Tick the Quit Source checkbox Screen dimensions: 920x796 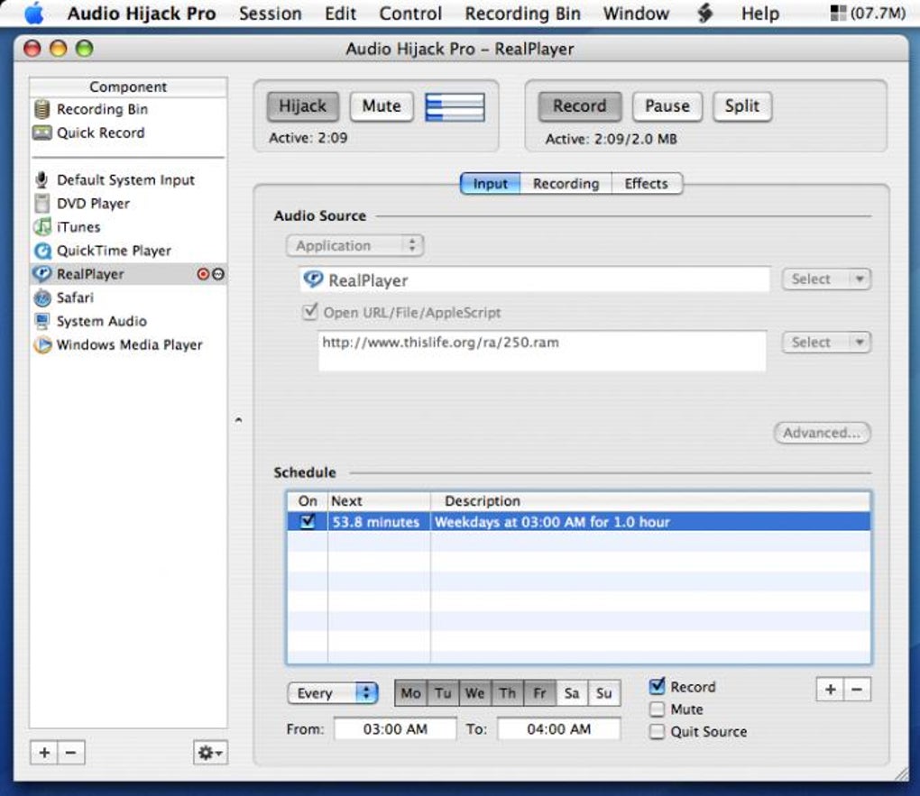coord(658,731)
